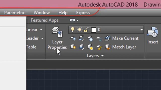161x90 pixels.
Task: Click the Layer Freeze snowflake icon
Action: [x=90, y=38]
